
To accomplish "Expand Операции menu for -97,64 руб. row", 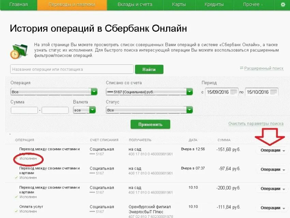I will coord(272,169).
